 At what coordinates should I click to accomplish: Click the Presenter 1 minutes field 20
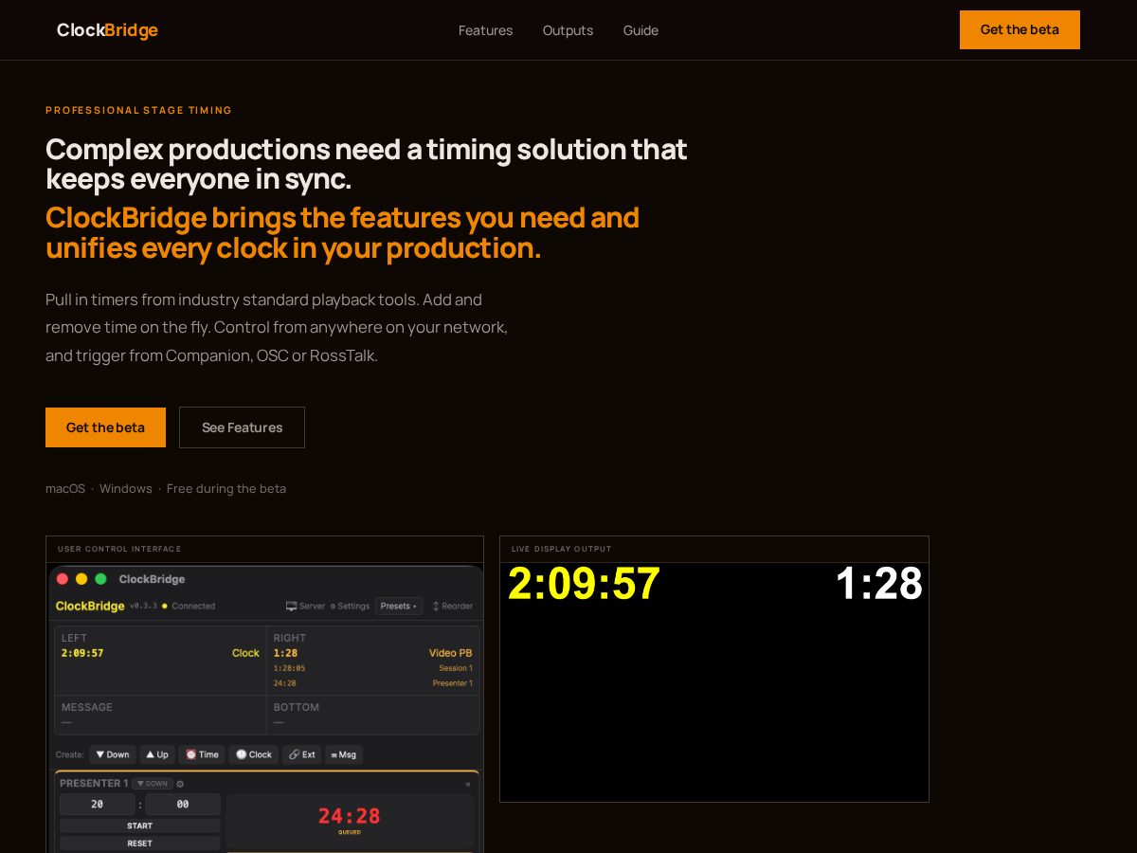(98, 804)
